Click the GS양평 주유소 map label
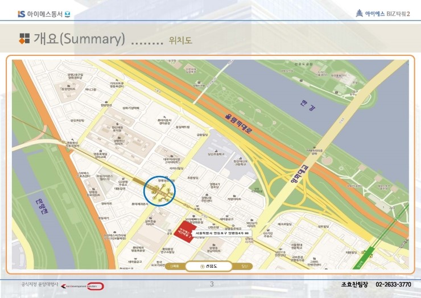421x298 pixels. [x=123, y=183]
